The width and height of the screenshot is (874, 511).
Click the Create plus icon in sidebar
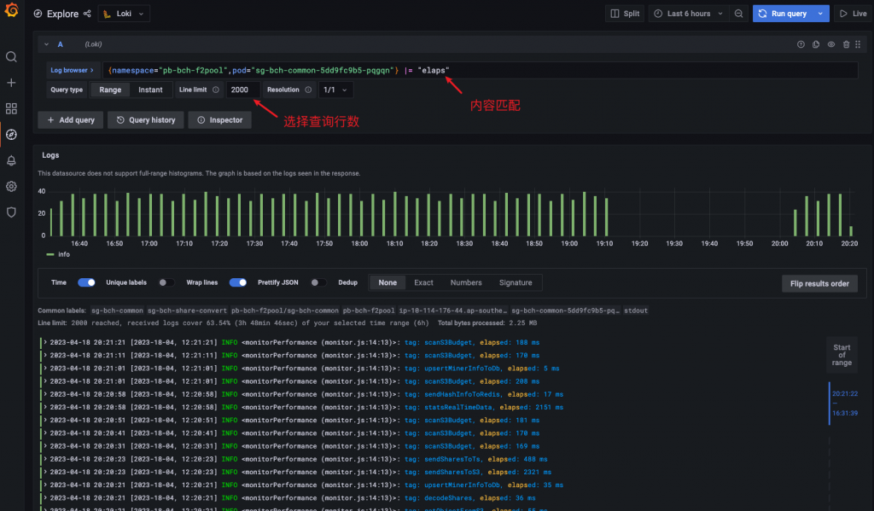[x=11, y=83]
